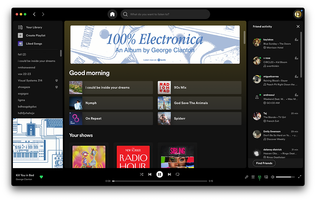Viewport: 316px width, 201px height.
Task: Open the 'fall (2)' playlist
Action: (x=22, y=55)
